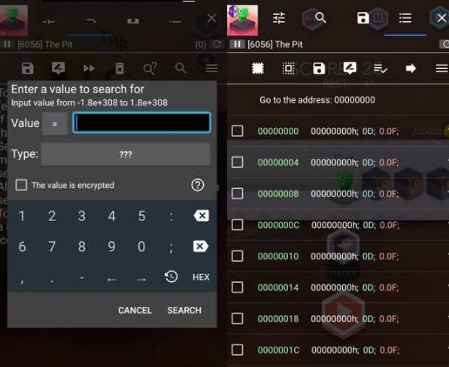Click the invert selection icon in memory editor
Image resolution: width=449 pixels, height=367 pixels.
(288, 68)
